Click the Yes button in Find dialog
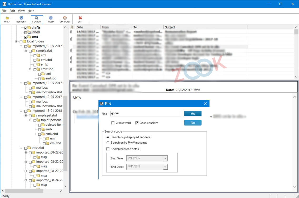The image size is (299, 198). [x=193, y=114]
